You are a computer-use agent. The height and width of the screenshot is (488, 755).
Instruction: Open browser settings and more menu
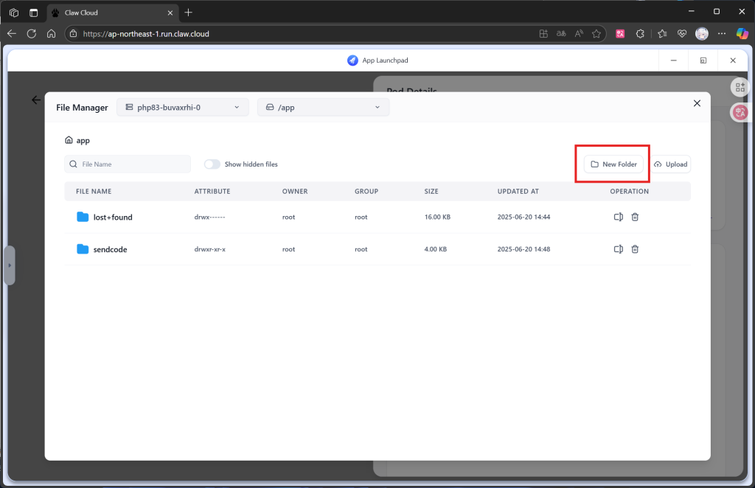point(721,34)
